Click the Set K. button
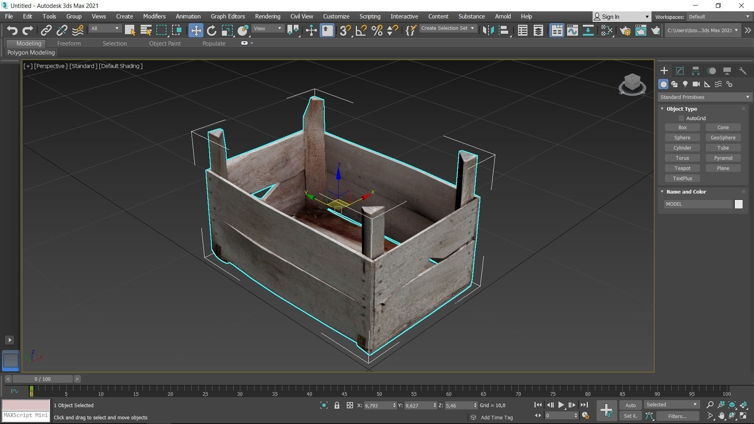754x424 pixels. coord(630,416)
